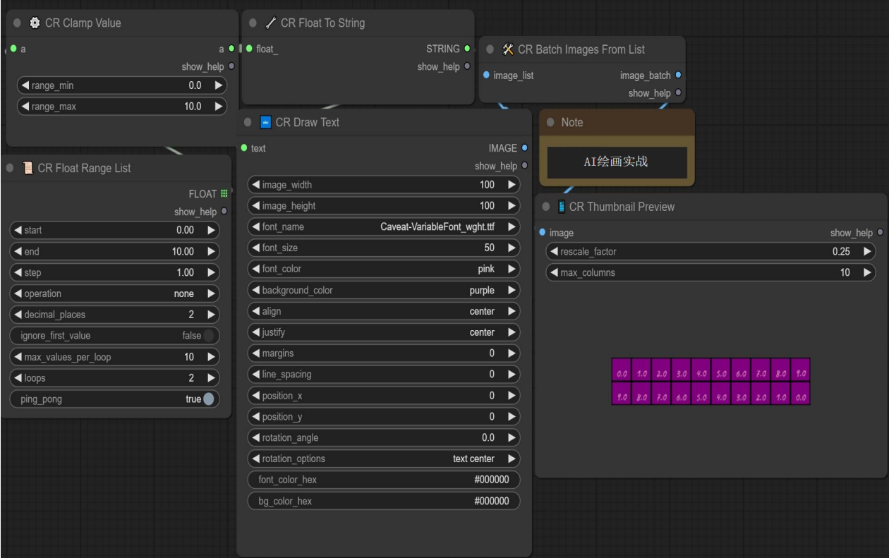This screenshot has height=558, width=889.
Task: Click the tools icon on CR Batch Images From List
Action: click(508, 50)
